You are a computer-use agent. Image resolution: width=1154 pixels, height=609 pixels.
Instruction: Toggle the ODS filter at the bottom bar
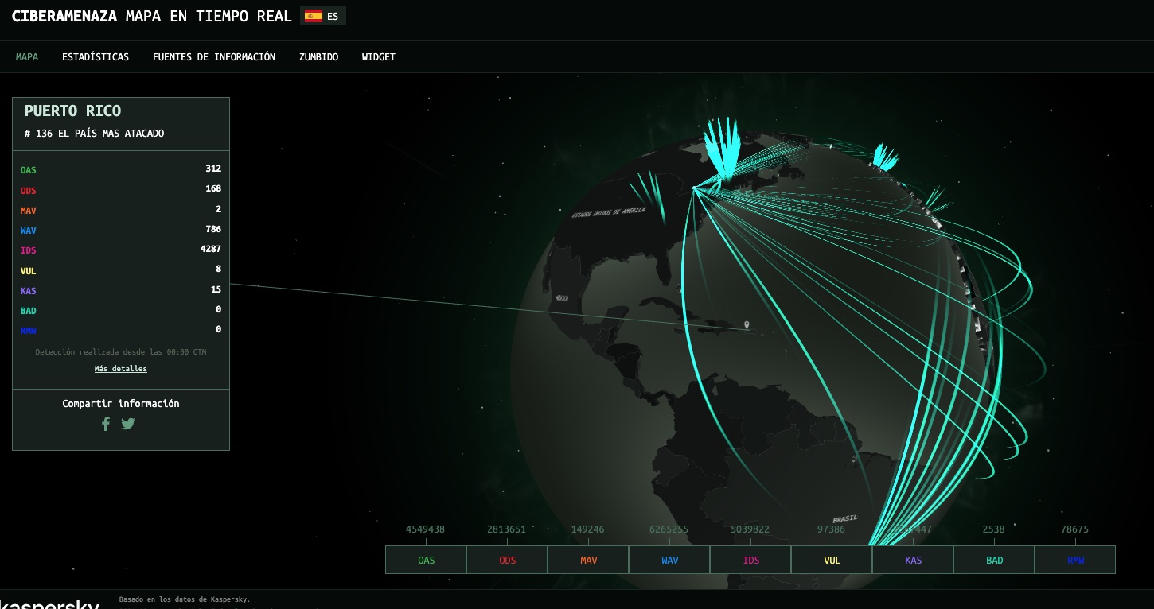tap(507, 560)
